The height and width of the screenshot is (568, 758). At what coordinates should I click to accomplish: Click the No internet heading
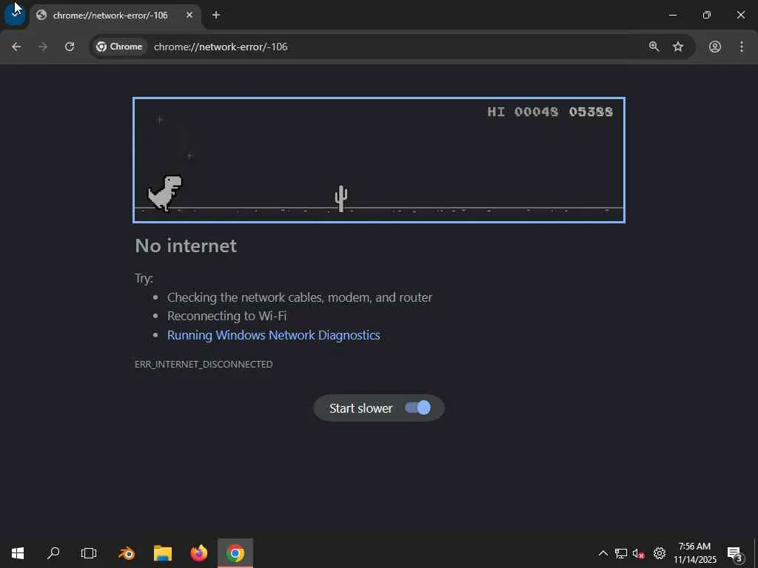tap(186, 246)
